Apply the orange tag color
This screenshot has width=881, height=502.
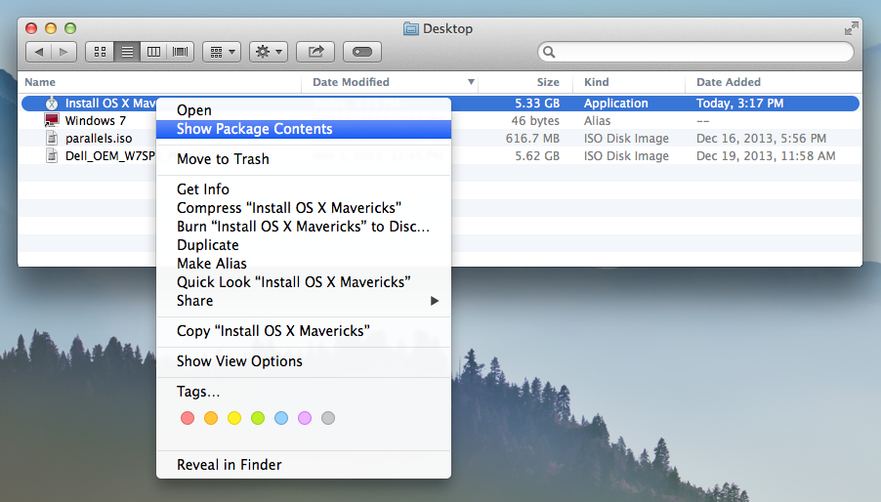click(211, 418)
